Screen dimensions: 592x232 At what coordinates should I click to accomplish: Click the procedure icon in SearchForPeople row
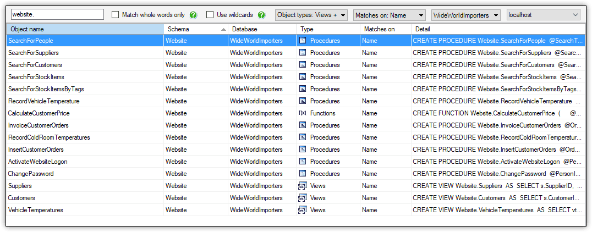(303, 41)
